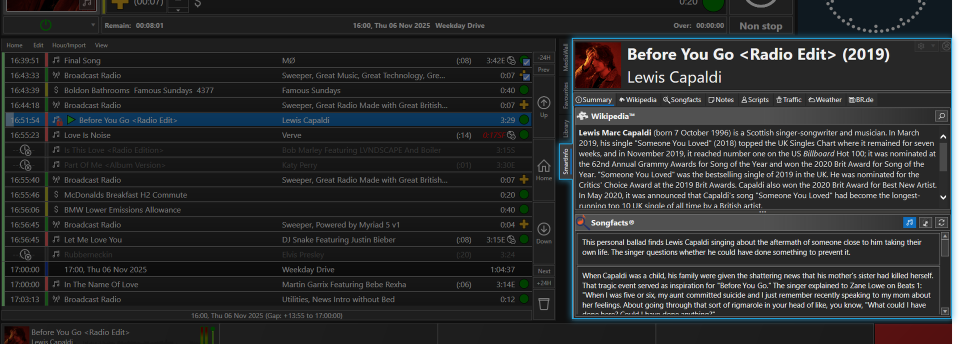
Task: Switch to the Weather tab
Action: [x=825, y=99]
